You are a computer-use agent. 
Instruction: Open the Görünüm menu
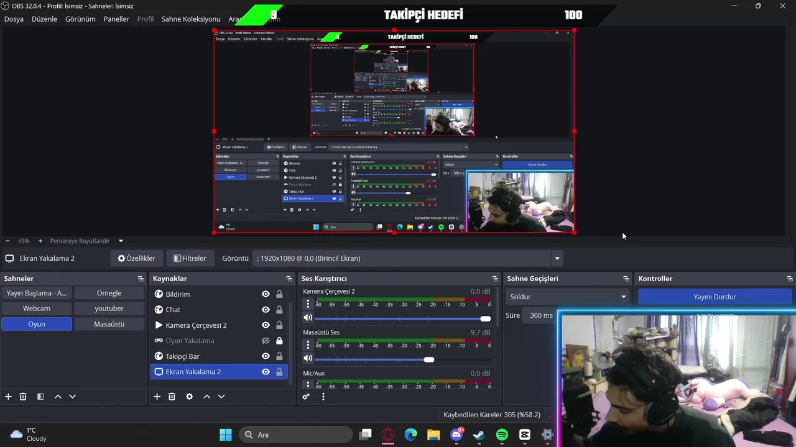coord(80,19)
